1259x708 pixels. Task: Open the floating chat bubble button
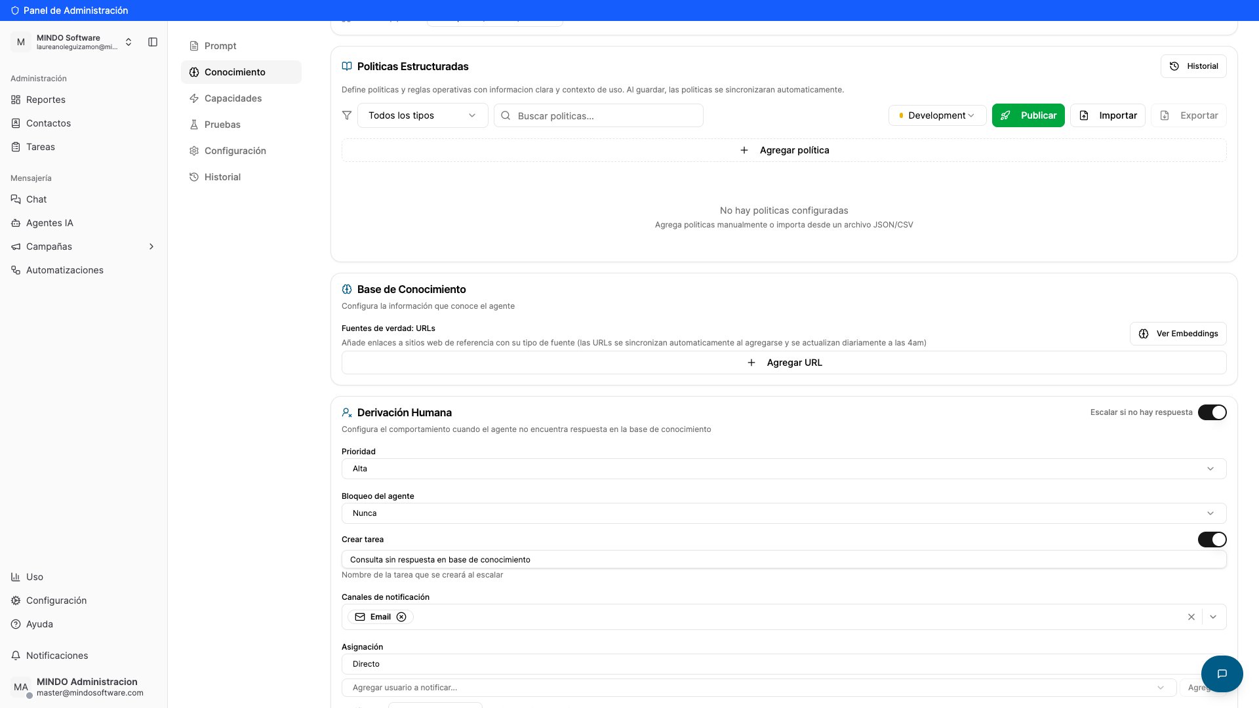click(1222, 674)
